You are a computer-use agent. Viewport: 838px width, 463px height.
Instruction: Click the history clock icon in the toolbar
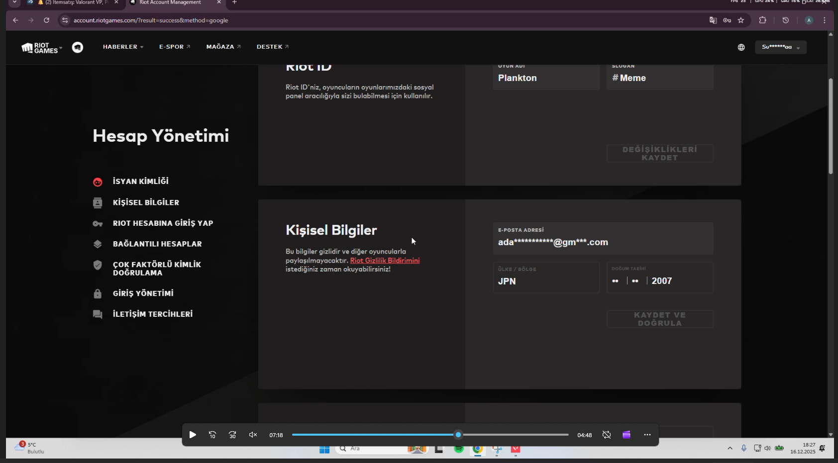786,20
